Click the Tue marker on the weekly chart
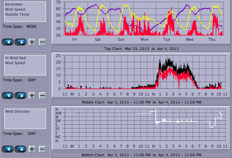 point(167,39)
